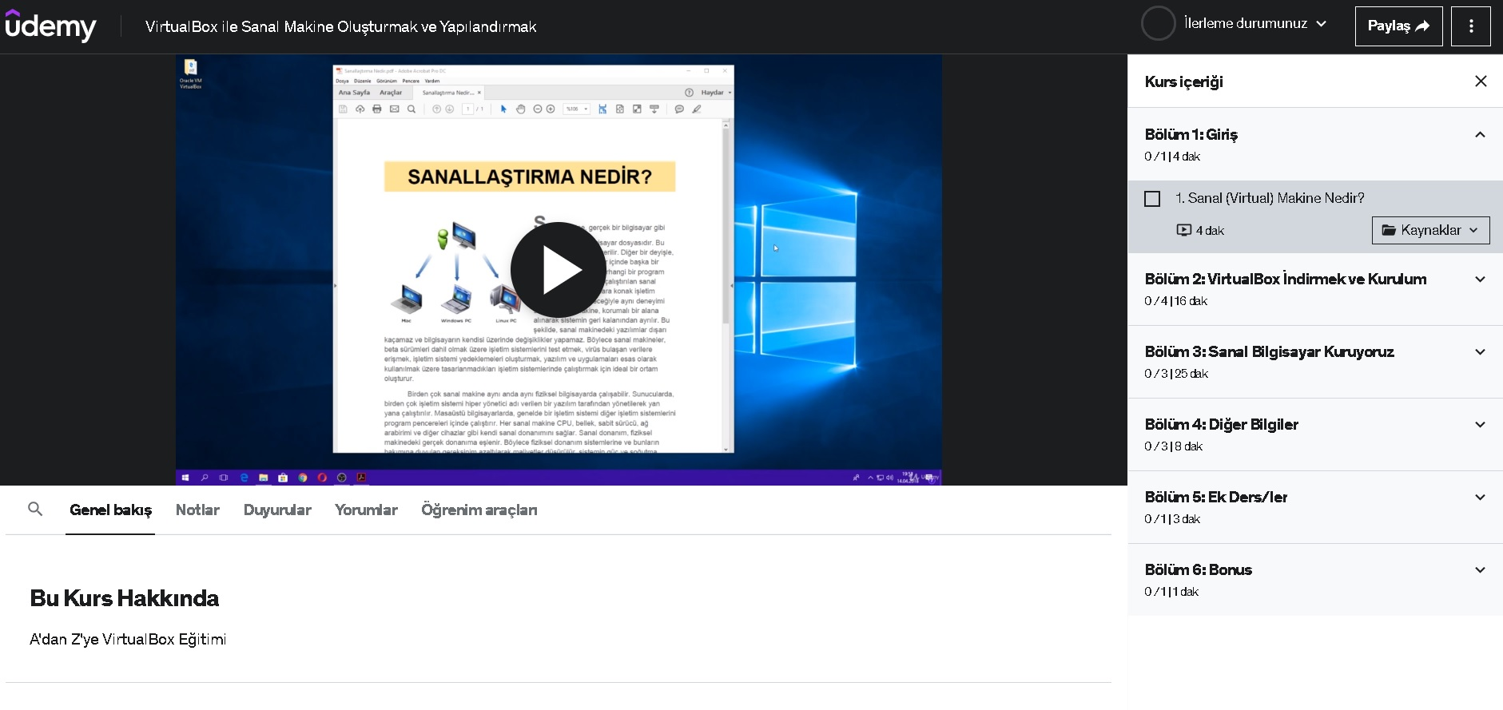Image resolution: width=1503 pixels, height=710 pixels.
Task: Expand Bölüm 4: Diğer Bilgiler section
Action: 1315,434
